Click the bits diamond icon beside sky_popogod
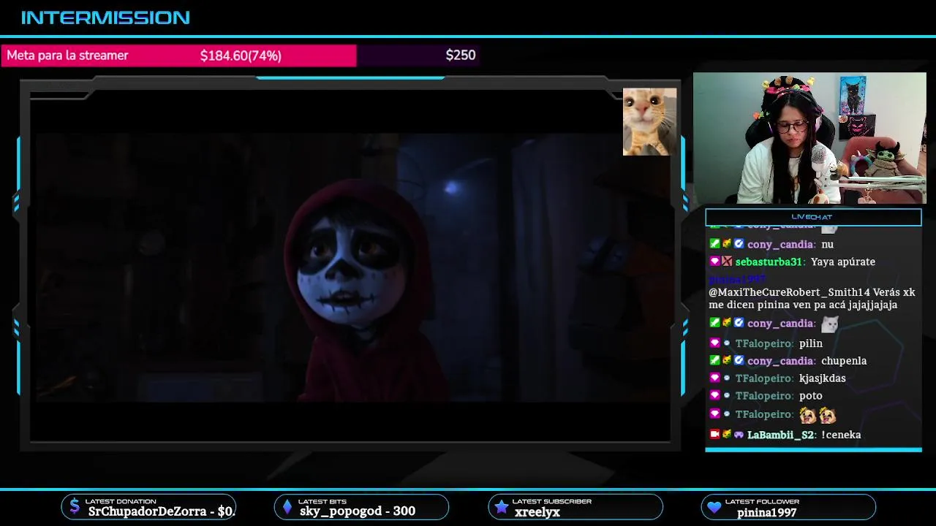 (x=287, y=506)
